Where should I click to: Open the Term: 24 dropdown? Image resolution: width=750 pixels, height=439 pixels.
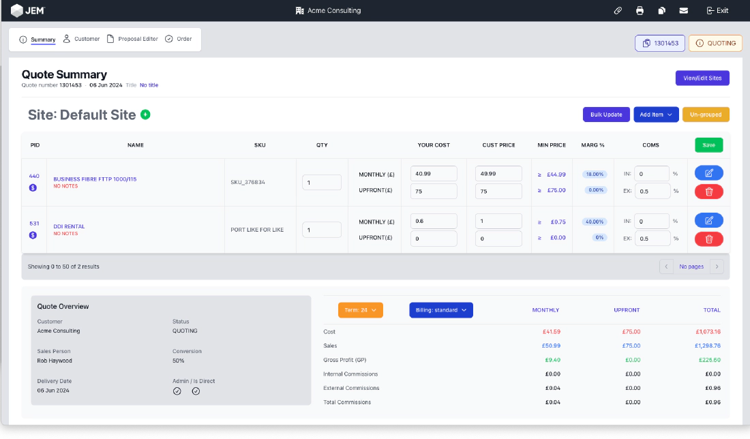360,310
